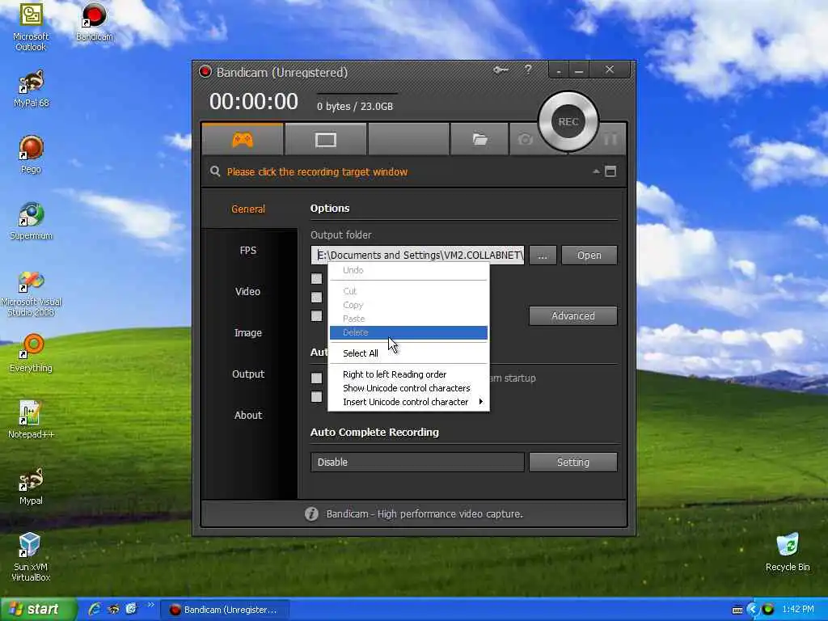Open the Image settings section
The image size is (828, 621).
click(x=248, y=332)
